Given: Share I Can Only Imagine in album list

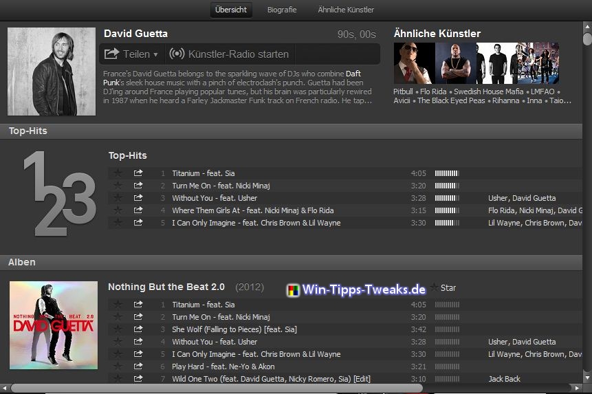Looking at the screenshot, I should (138, 354).
